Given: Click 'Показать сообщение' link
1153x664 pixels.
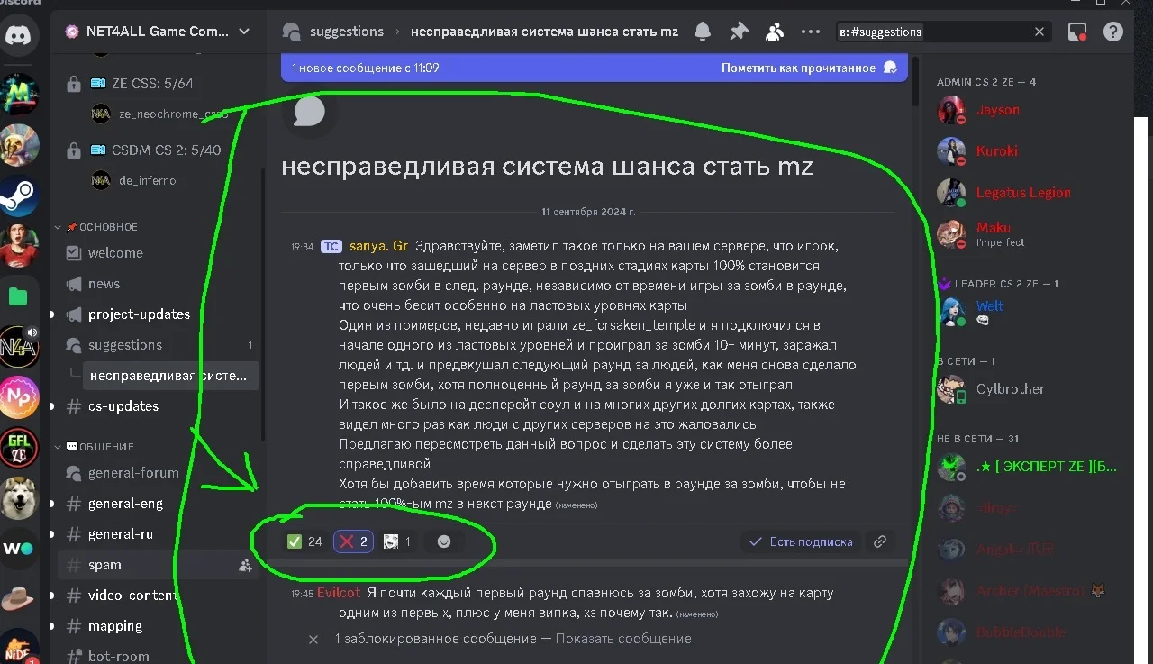Looking at the screenshot, I should pos(623,639).
